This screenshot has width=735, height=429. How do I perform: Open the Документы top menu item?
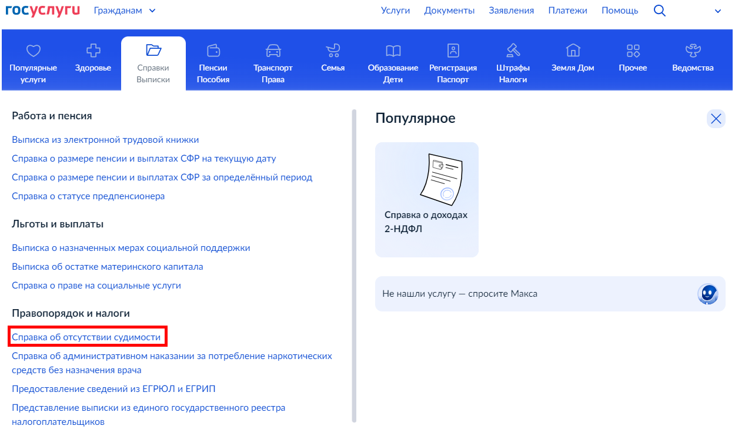(449, 11)
